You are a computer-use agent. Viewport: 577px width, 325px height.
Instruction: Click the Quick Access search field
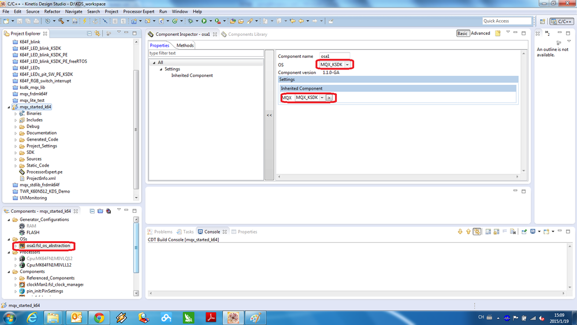[x=507, y=21]
